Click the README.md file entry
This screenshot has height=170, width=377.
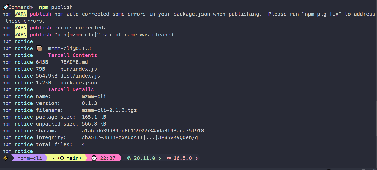[x=74, y=62]
